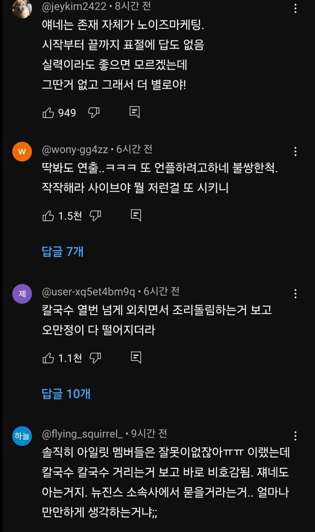
Task: Like the comment by @user-xq5et4bm9q
Action: pyautogui.click(x=48, y=358)
